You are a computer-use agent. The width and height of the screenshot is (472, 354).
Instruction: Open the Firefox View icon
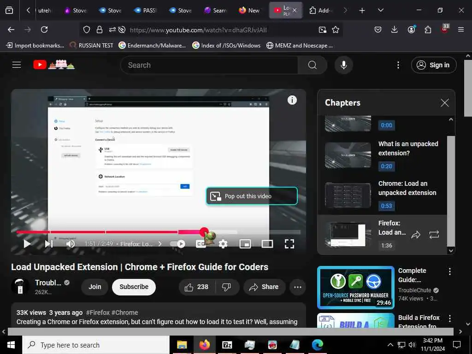point(9,10)
